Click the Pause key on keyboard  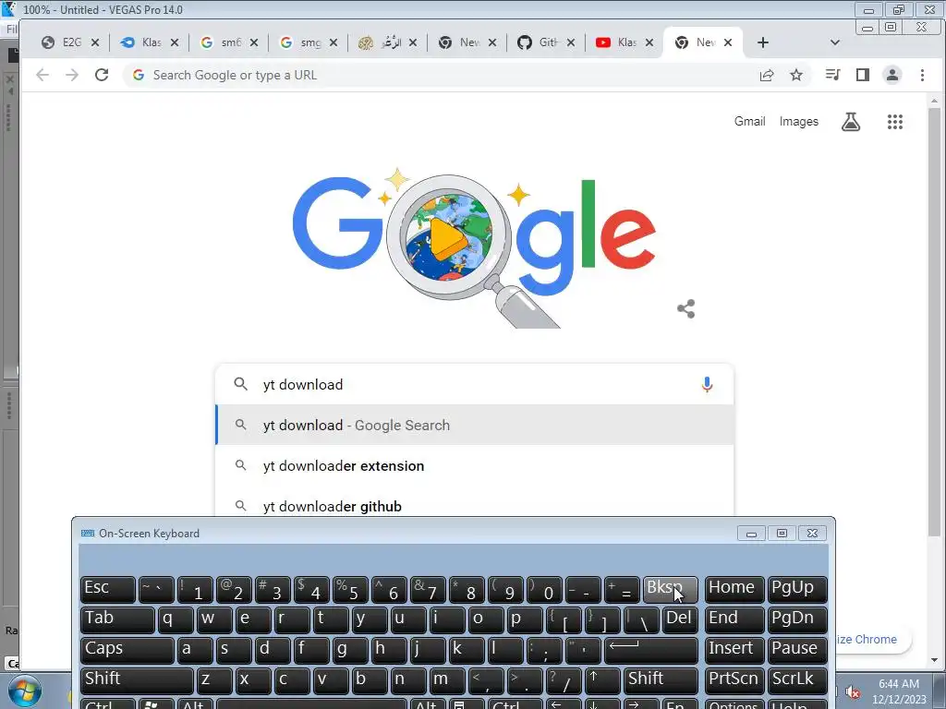(797, 650)
